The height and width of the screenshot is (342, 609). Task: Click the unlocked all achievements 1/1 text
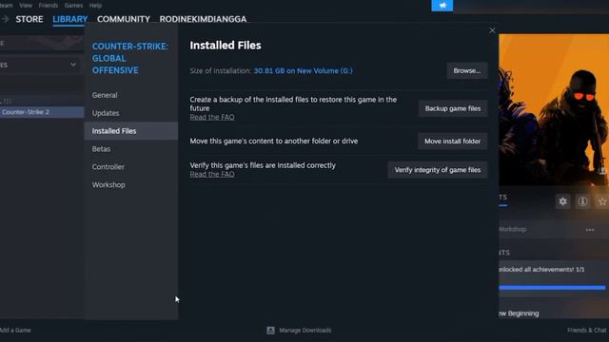(541, 269)
